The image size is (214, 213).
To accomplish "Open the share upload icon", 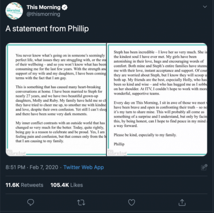I will click(x=182, y=202).
